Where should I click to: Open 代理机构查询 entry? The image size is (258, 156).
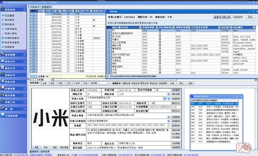click(x=12, y=38)
